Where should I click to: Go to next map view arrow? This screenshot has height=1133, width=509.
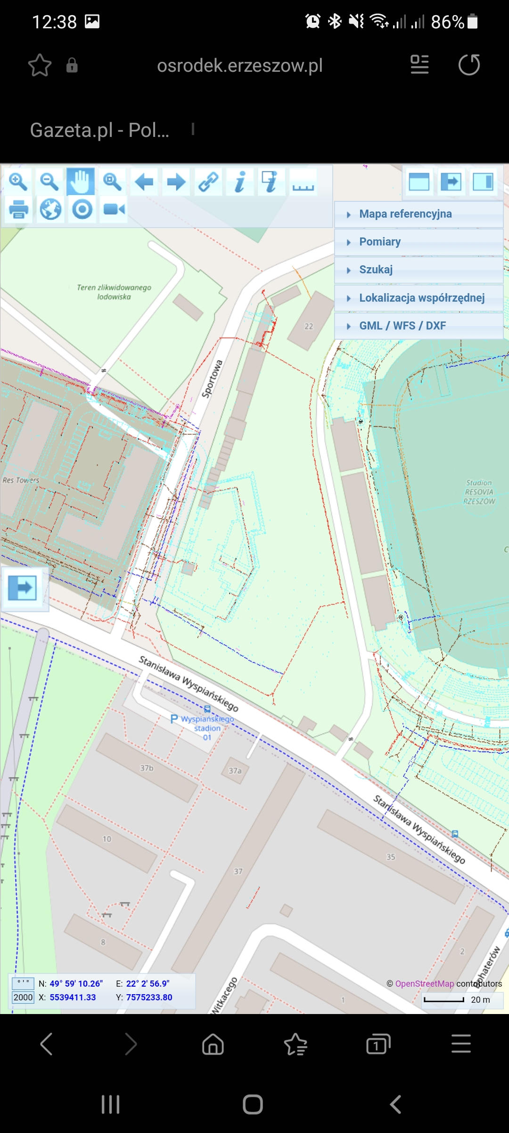176,182
